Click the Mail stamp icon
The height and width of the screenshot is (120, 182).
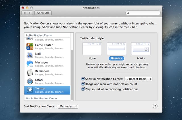[30, 55]
